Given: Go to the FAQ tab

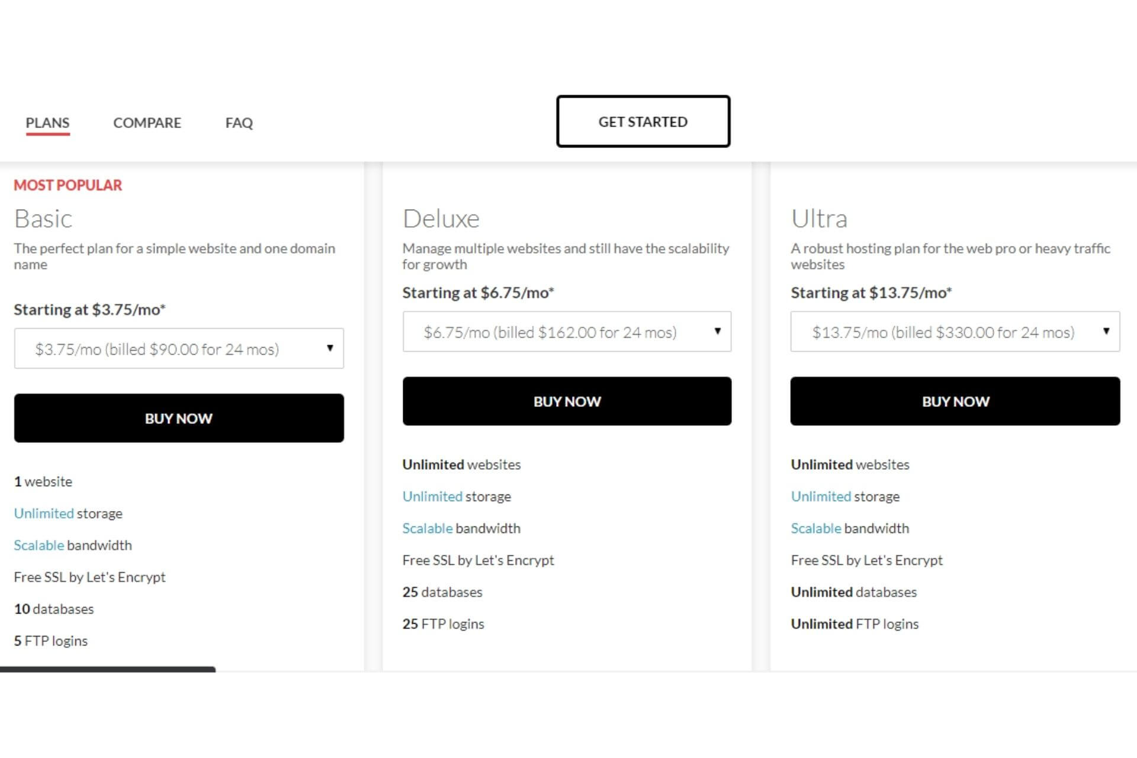Looking at the screenshot, I should (x=239, y=123).
